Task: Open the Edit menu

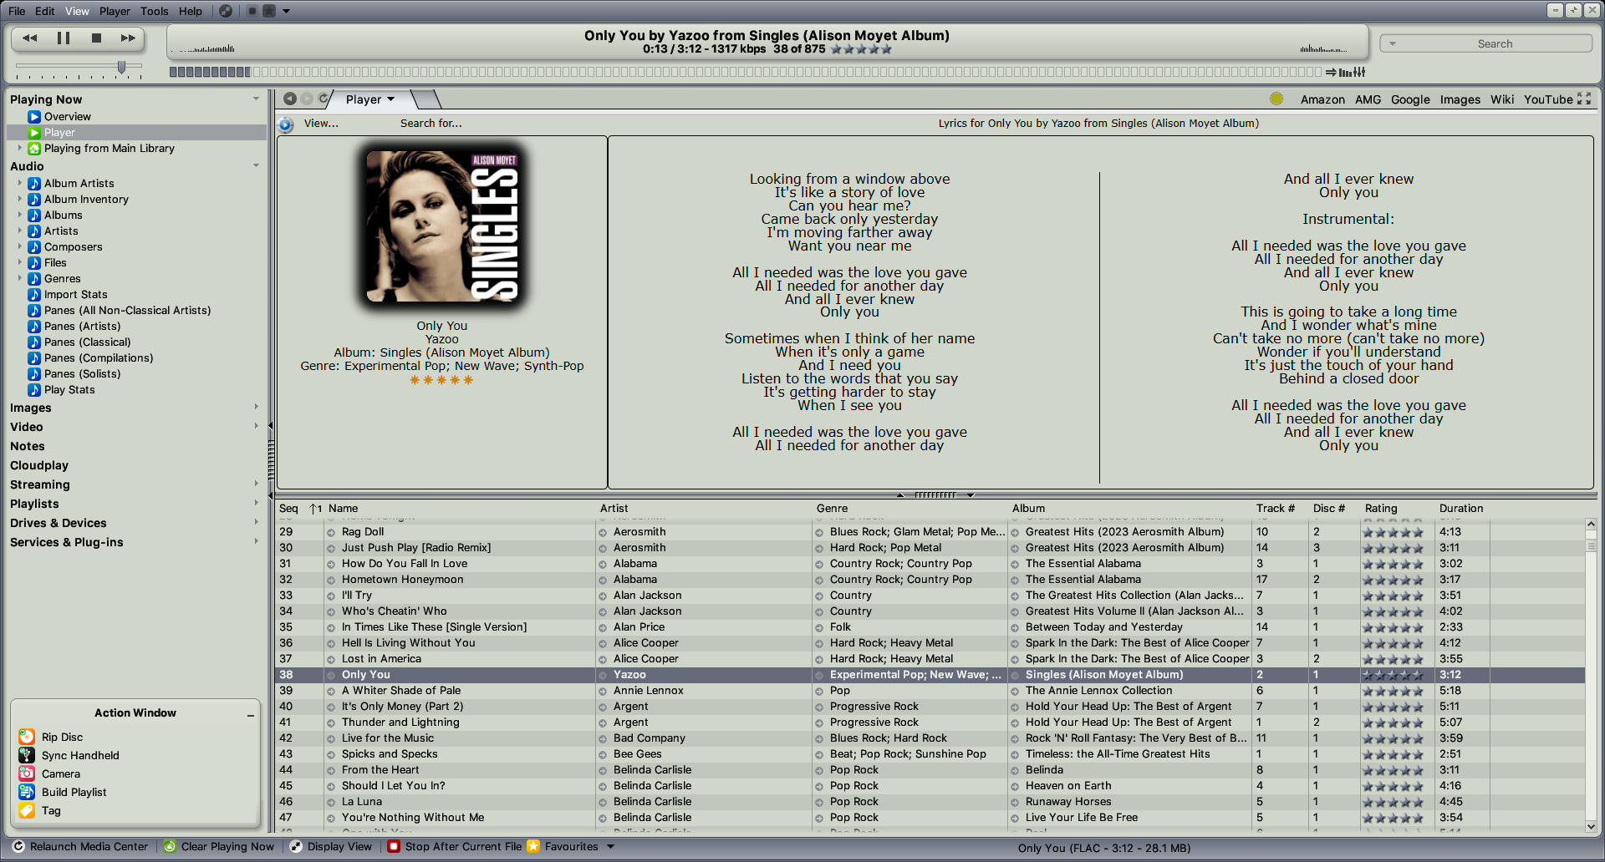Action: pos(45,11)
